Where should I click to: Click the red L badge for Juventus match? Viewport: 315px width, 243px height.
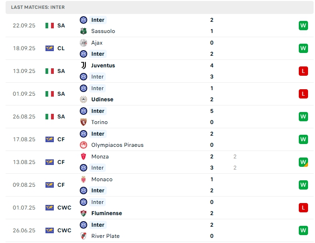[303, 71]
